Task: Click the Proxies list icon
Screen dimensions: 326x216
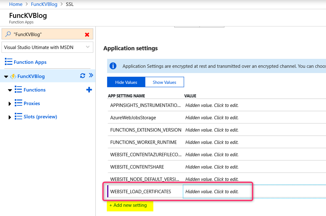Action: click(x=18, y=103)
